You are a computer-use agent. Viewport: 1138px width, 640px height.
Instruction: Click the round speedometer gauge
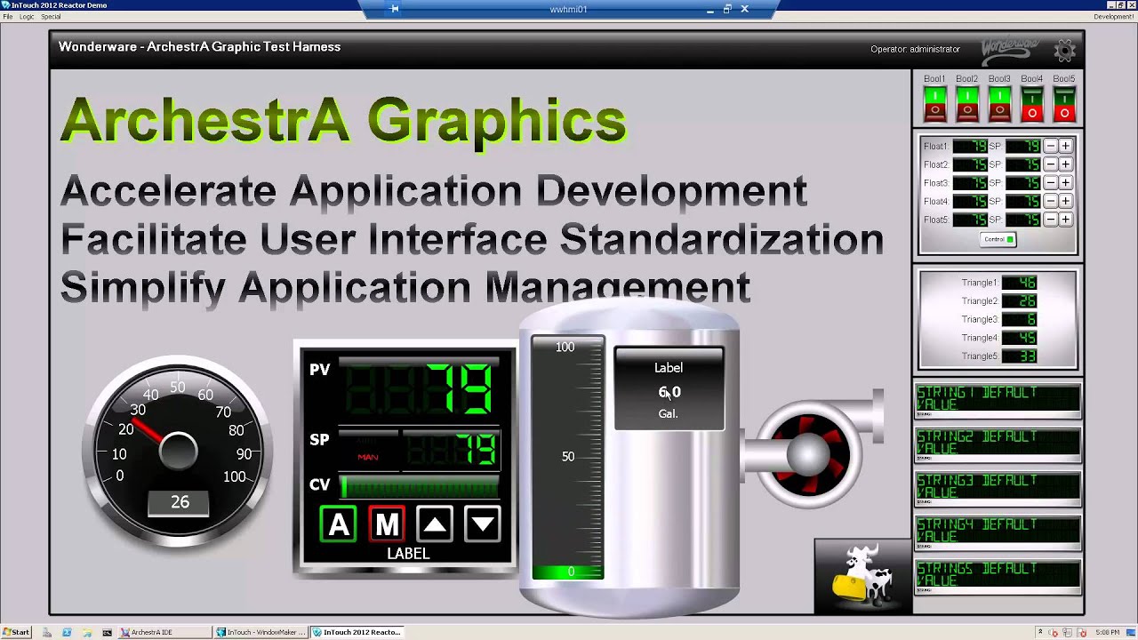(x=178, y=452)
